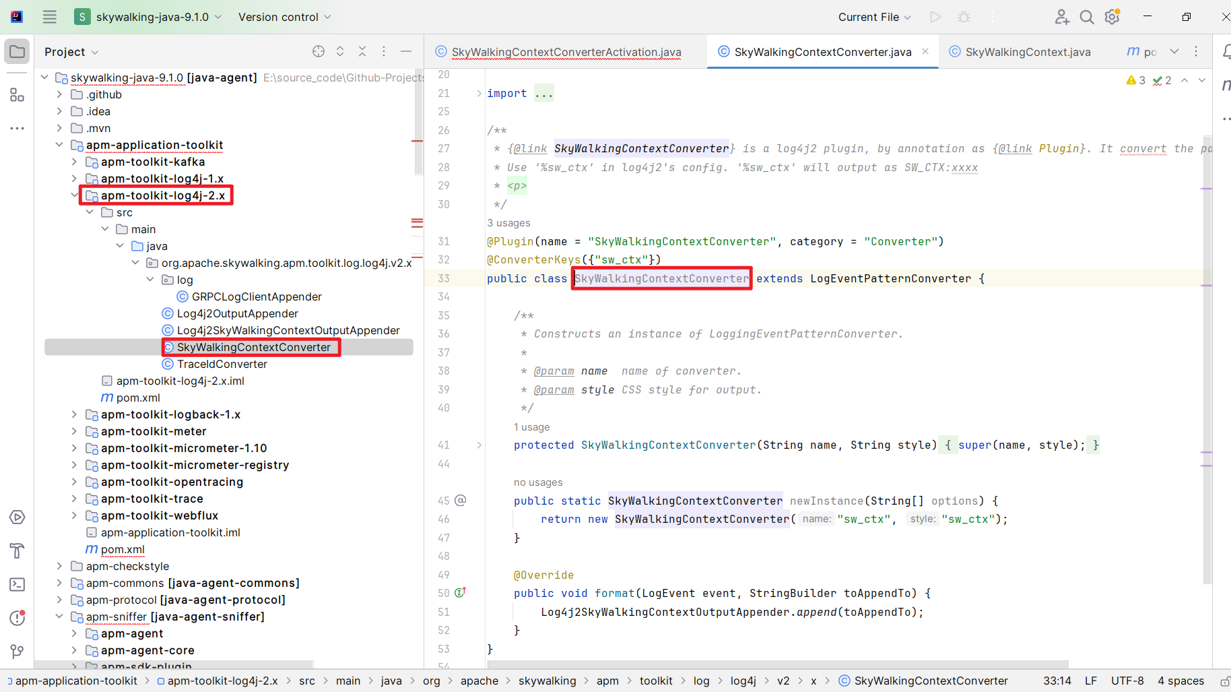The height and width of the screenshot is (692, 1231).
Task: Click override gutter icon on line 50
Action: (461, 592)
